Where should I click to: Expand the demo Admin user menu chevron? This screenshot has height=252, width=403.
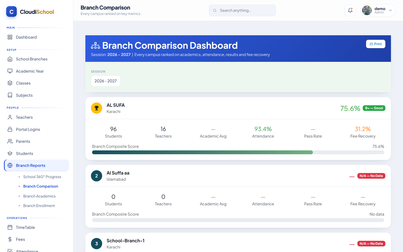[390, 11]
